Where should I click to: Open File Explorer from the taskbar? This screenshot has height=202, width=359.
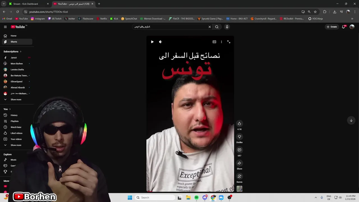point(188,198)
